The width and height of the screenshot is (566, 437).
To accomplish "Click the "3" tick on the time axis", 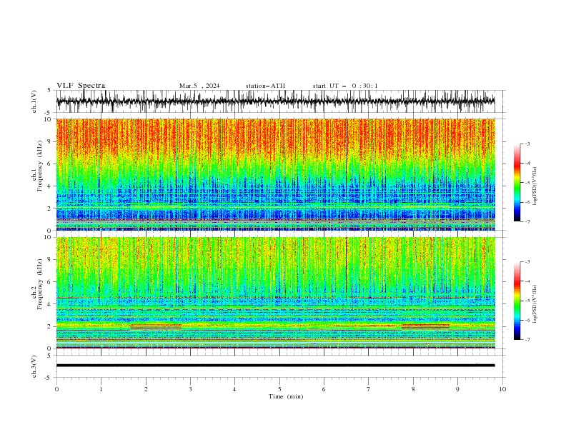I will 190,389.
